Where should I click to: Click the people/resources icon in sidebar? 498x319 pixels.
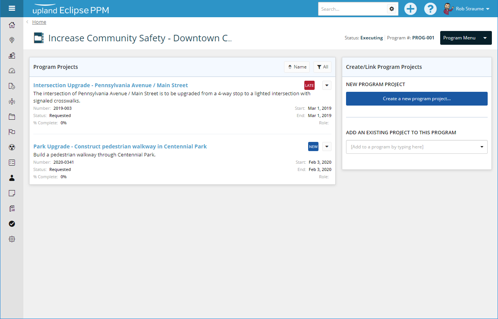tap(12, 101)
